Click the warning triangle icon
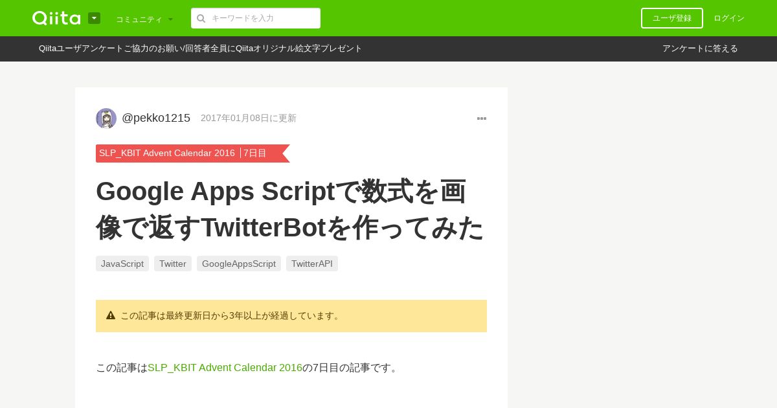This screenshot has width=777, height=408. point(111,315)
